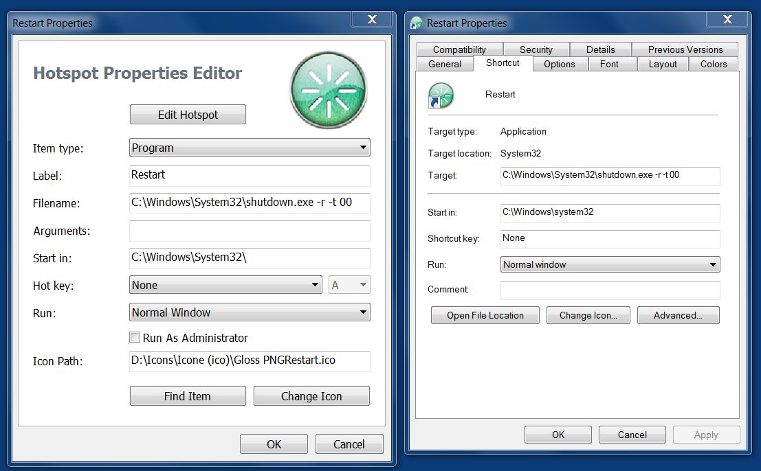The height and width of the screenshot is (471, 761).
Task: Go to the Previous Versions tab
Action: click(685, 49)
